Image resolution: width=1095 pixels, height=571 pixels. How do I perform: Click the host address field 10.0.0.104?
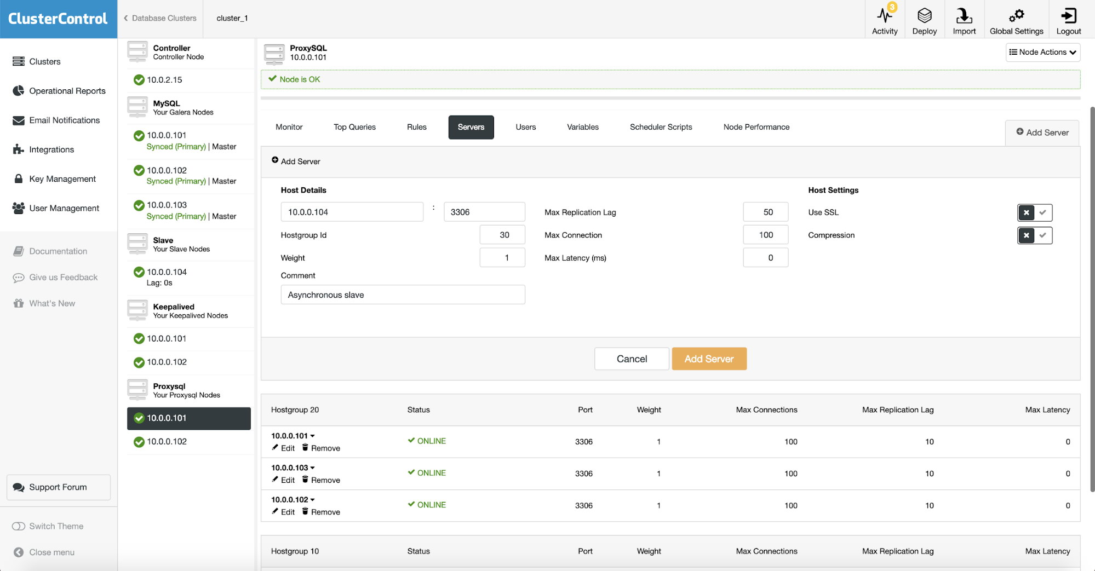(352, 212)
